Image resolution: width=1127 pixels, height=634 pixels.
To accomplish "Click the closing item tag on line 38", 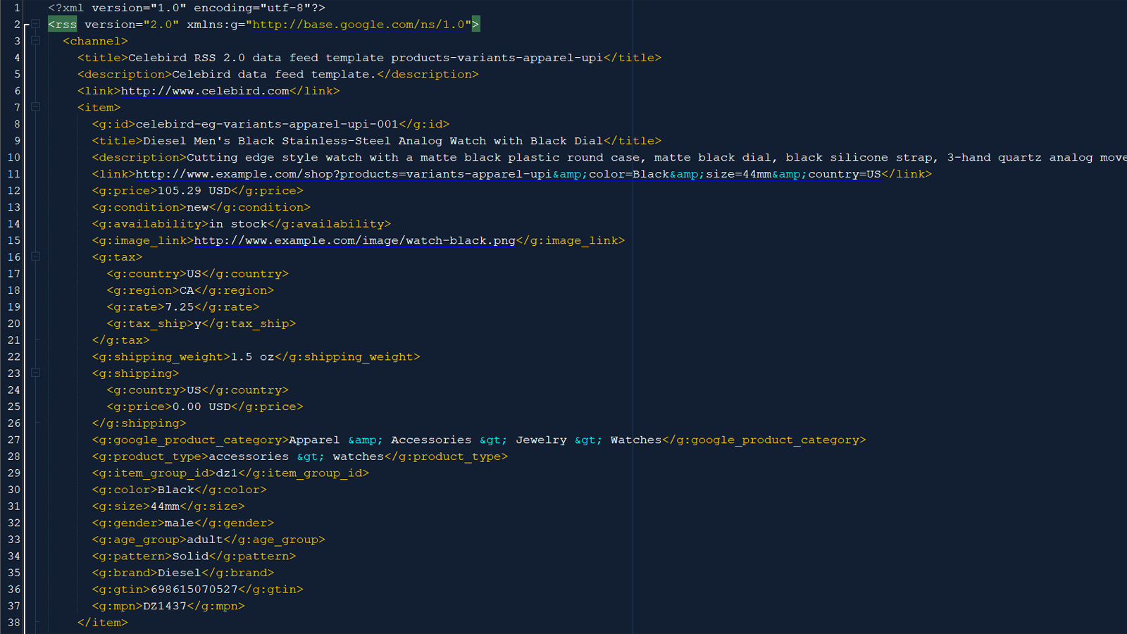I will click(x=102, y=623).
